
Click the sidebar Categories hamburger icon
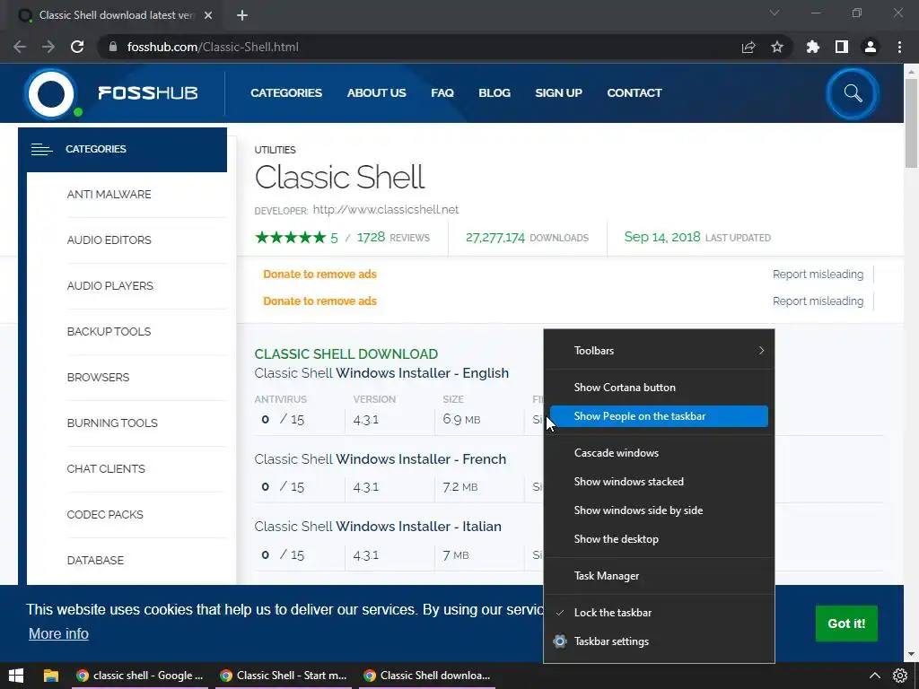click(41, 150)
